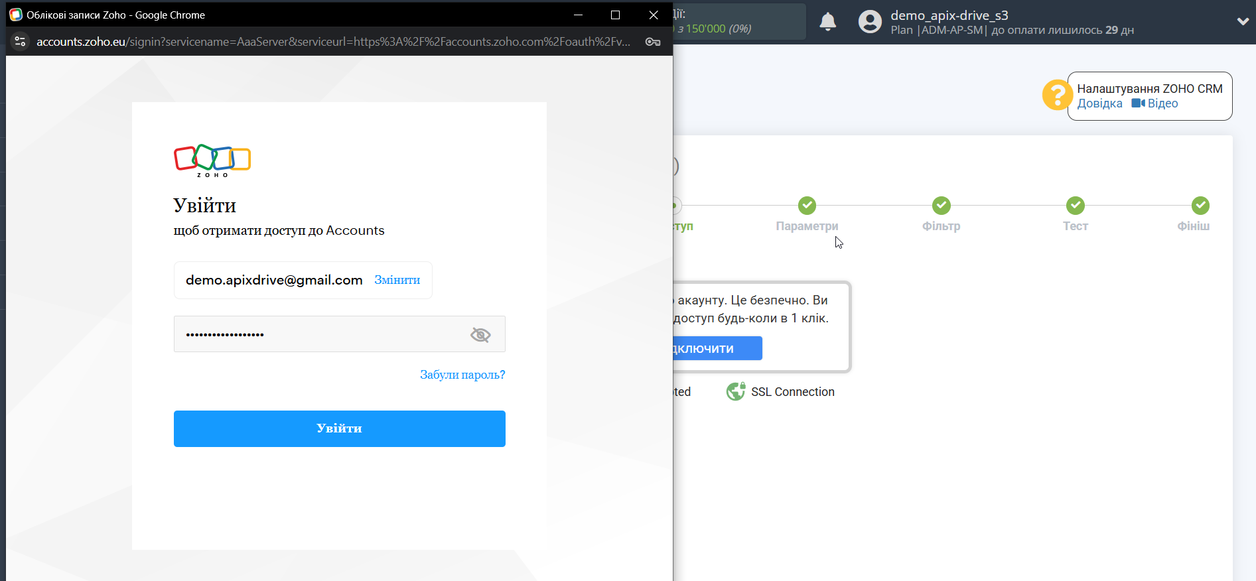Click the Zoho logo
The width and height of the screenshot is (1256, 581).
212,161
